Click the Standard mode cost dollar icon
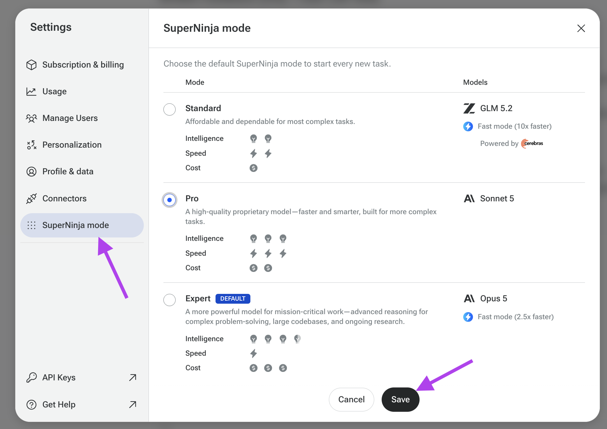 (x=253, y=168)
